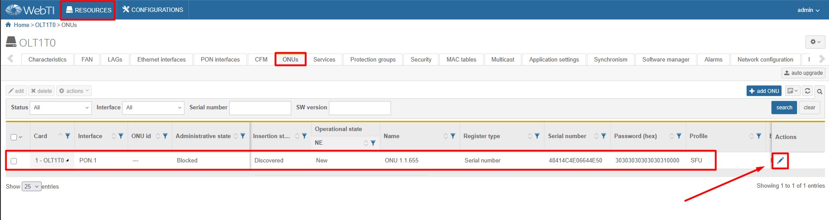Open the Interface filter dropdown
Screen dimensions: 829x220
tap(153, 108)
